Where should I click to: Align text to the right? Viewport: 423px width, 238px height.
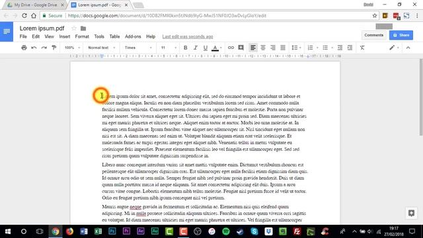pyautogui.click(x=273, y=48)
